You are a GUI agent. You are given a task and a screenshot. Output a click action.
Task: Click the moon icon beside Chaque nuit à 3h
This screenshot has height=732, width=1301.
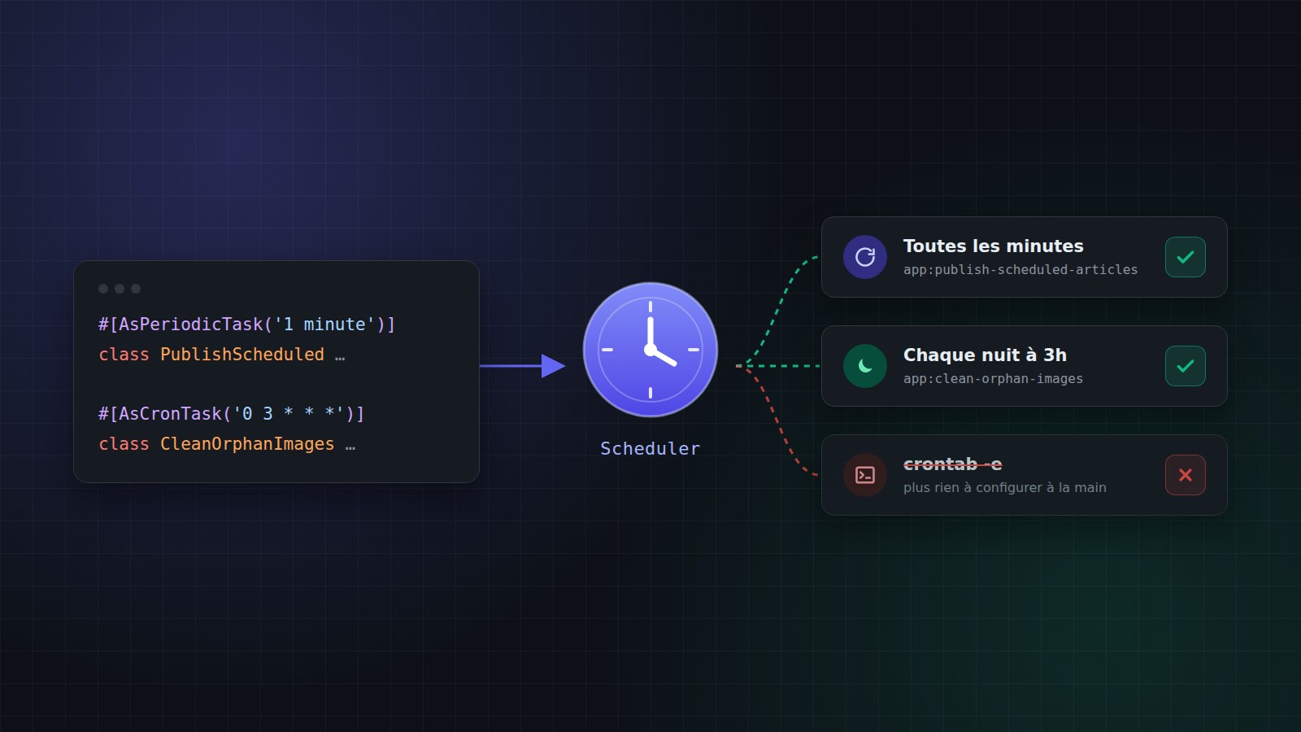865,366
